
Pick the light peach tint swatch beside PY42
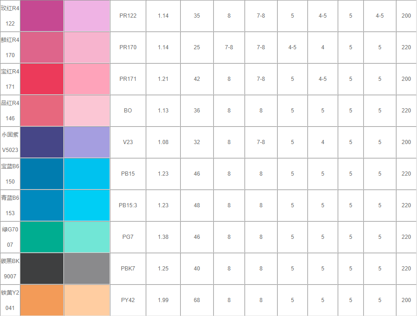point(87,300)
